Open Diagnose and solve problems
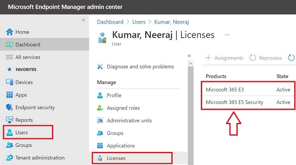Screen dimensions: 296x165 [x=140, y=67]
